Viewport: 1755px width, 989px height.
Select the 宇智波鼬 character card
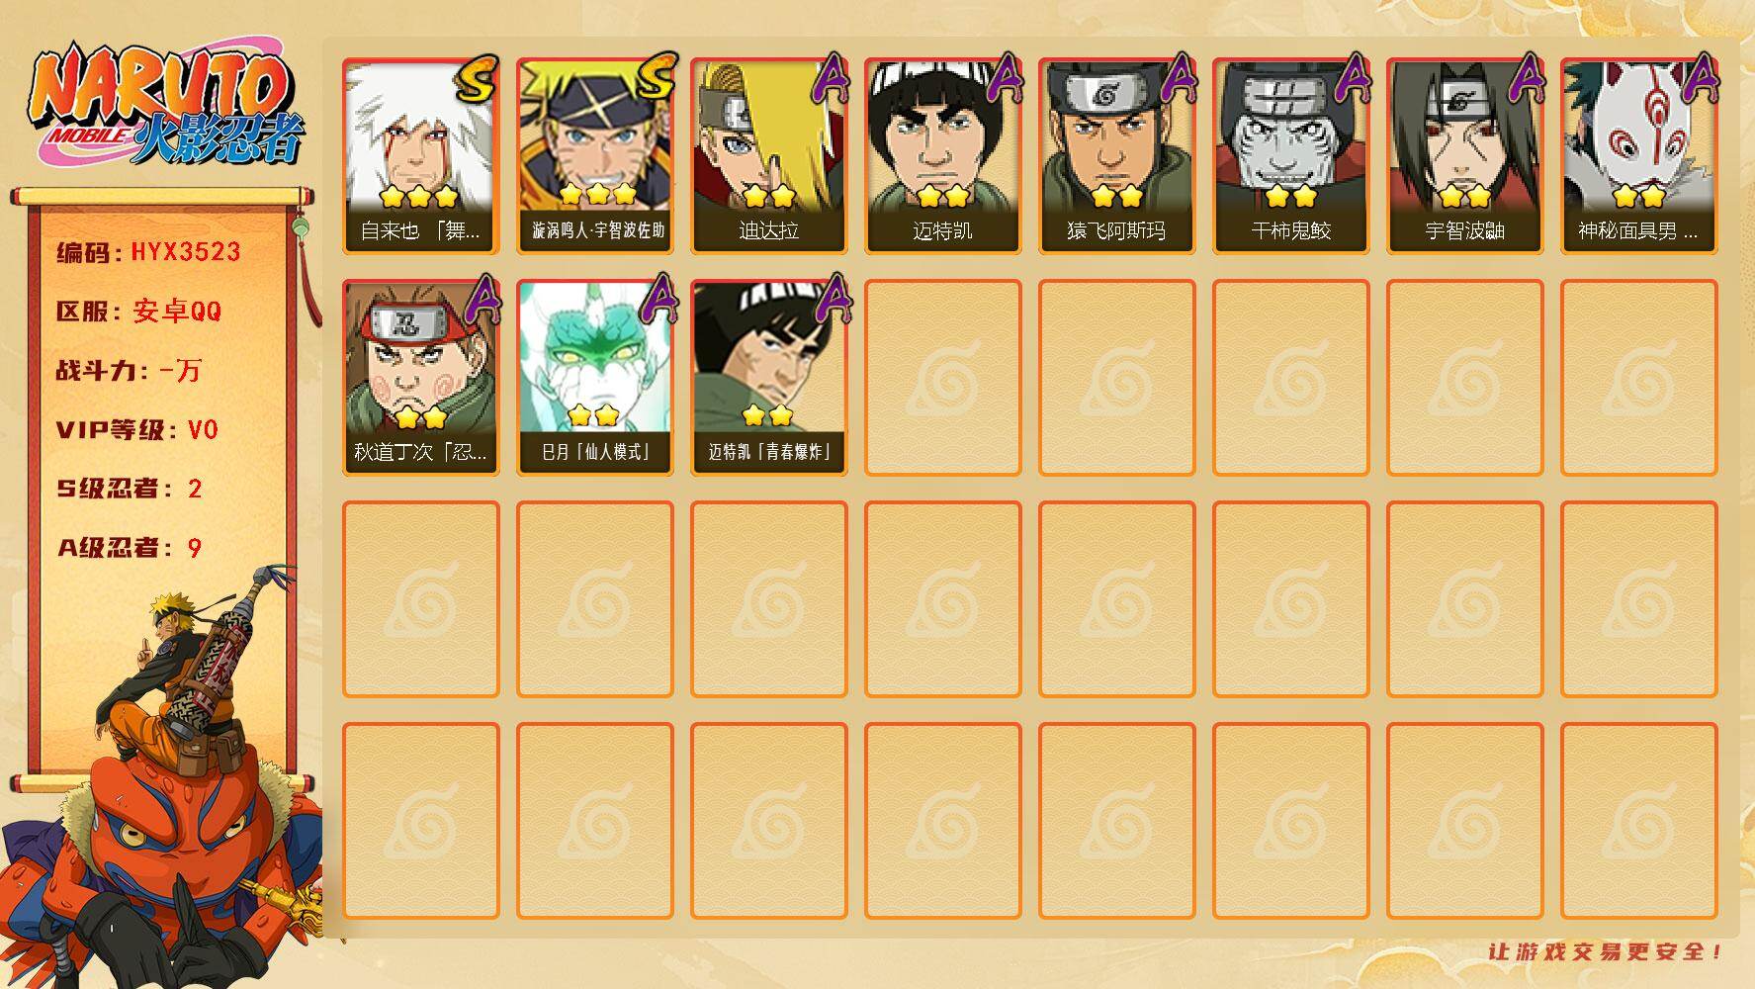click(1464, 156)
